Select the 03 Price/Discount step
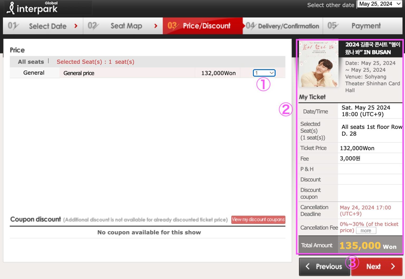The width and height of the screenshot is (405, 279). [202, 26]
